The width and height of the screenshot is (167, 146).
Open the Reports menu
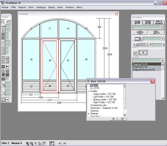tap(22, 7)
